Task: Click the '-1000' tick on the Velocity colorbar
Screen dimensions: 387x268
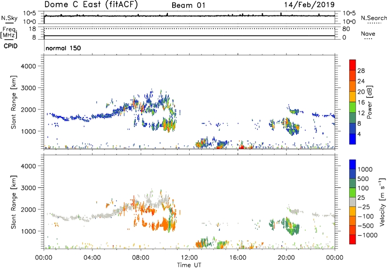Action: pyautogui.click(x=368, y=235)
